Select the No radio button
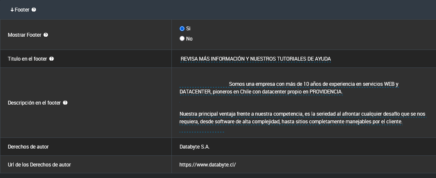 pos(182,38)
